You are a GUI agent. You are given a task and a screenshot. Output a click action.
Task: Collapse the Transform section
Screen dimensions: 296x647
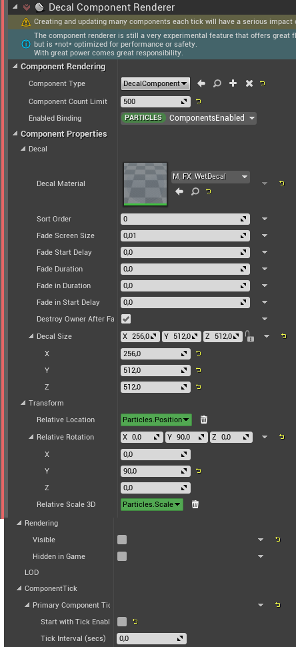click(23, 403)
